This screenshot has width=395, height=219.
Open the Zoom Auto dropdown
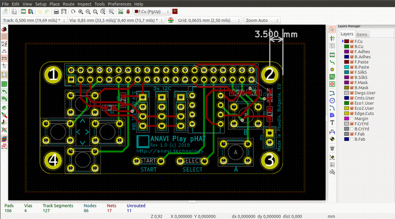(x=263, y=21)
